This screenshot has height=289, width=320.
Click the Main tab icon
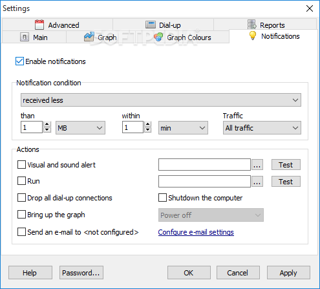25,37
